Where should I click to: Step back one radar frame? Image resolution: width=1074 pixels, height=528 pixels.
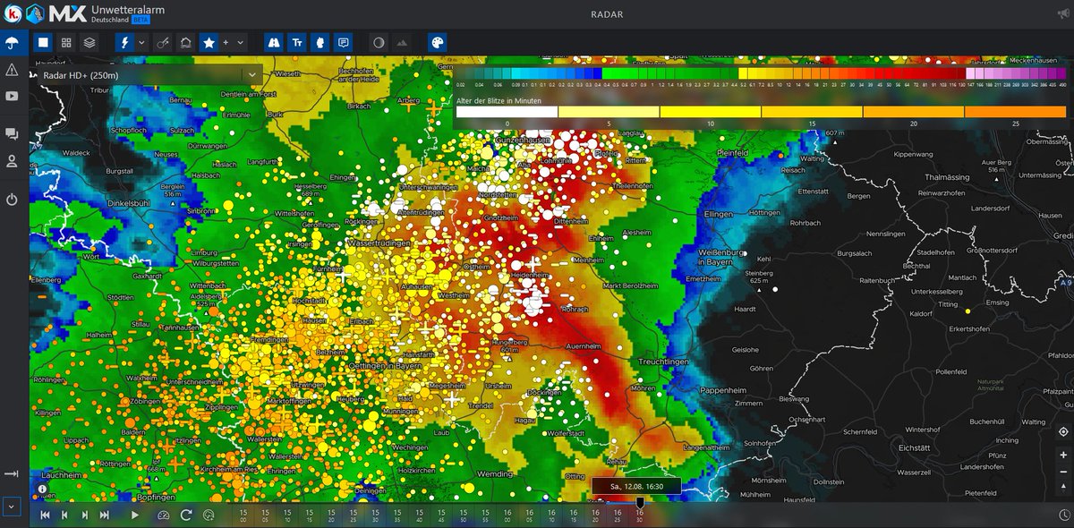click(64, 515)
